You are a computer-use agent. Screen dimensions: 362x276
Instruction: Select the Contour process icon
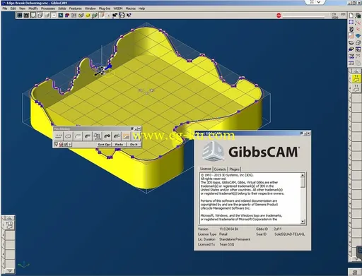(x=68, y=136)
